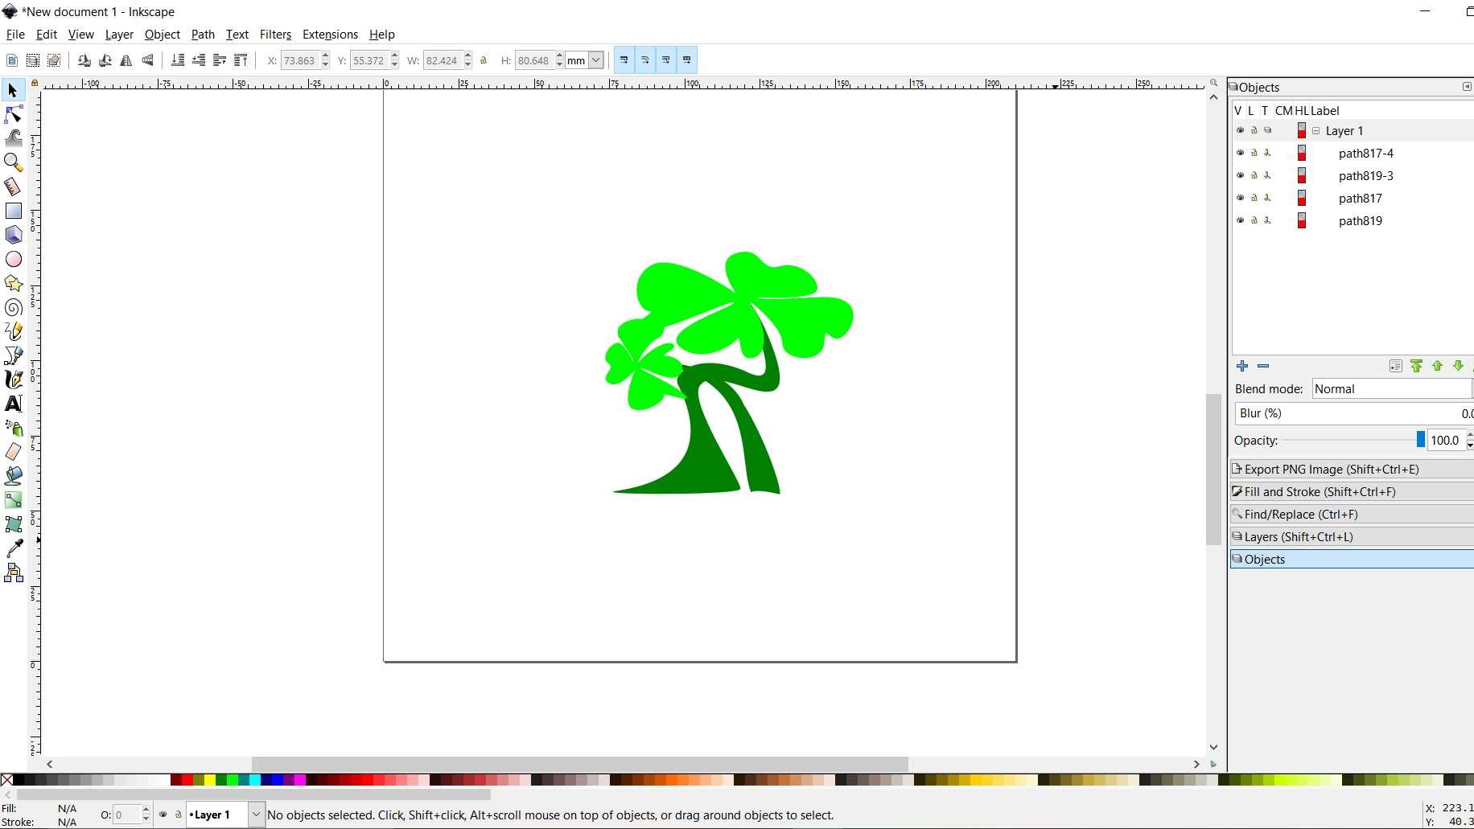Viewport: 1474px width, 829px height.
Task: Open the Edit menu
Action: click(x=47, y=35)
